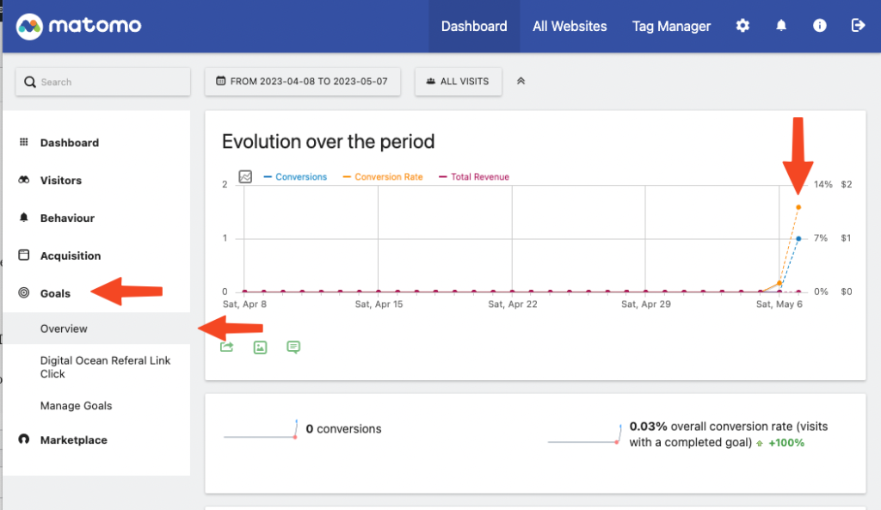Switch to the All Websites tab

tap(570, 26)
